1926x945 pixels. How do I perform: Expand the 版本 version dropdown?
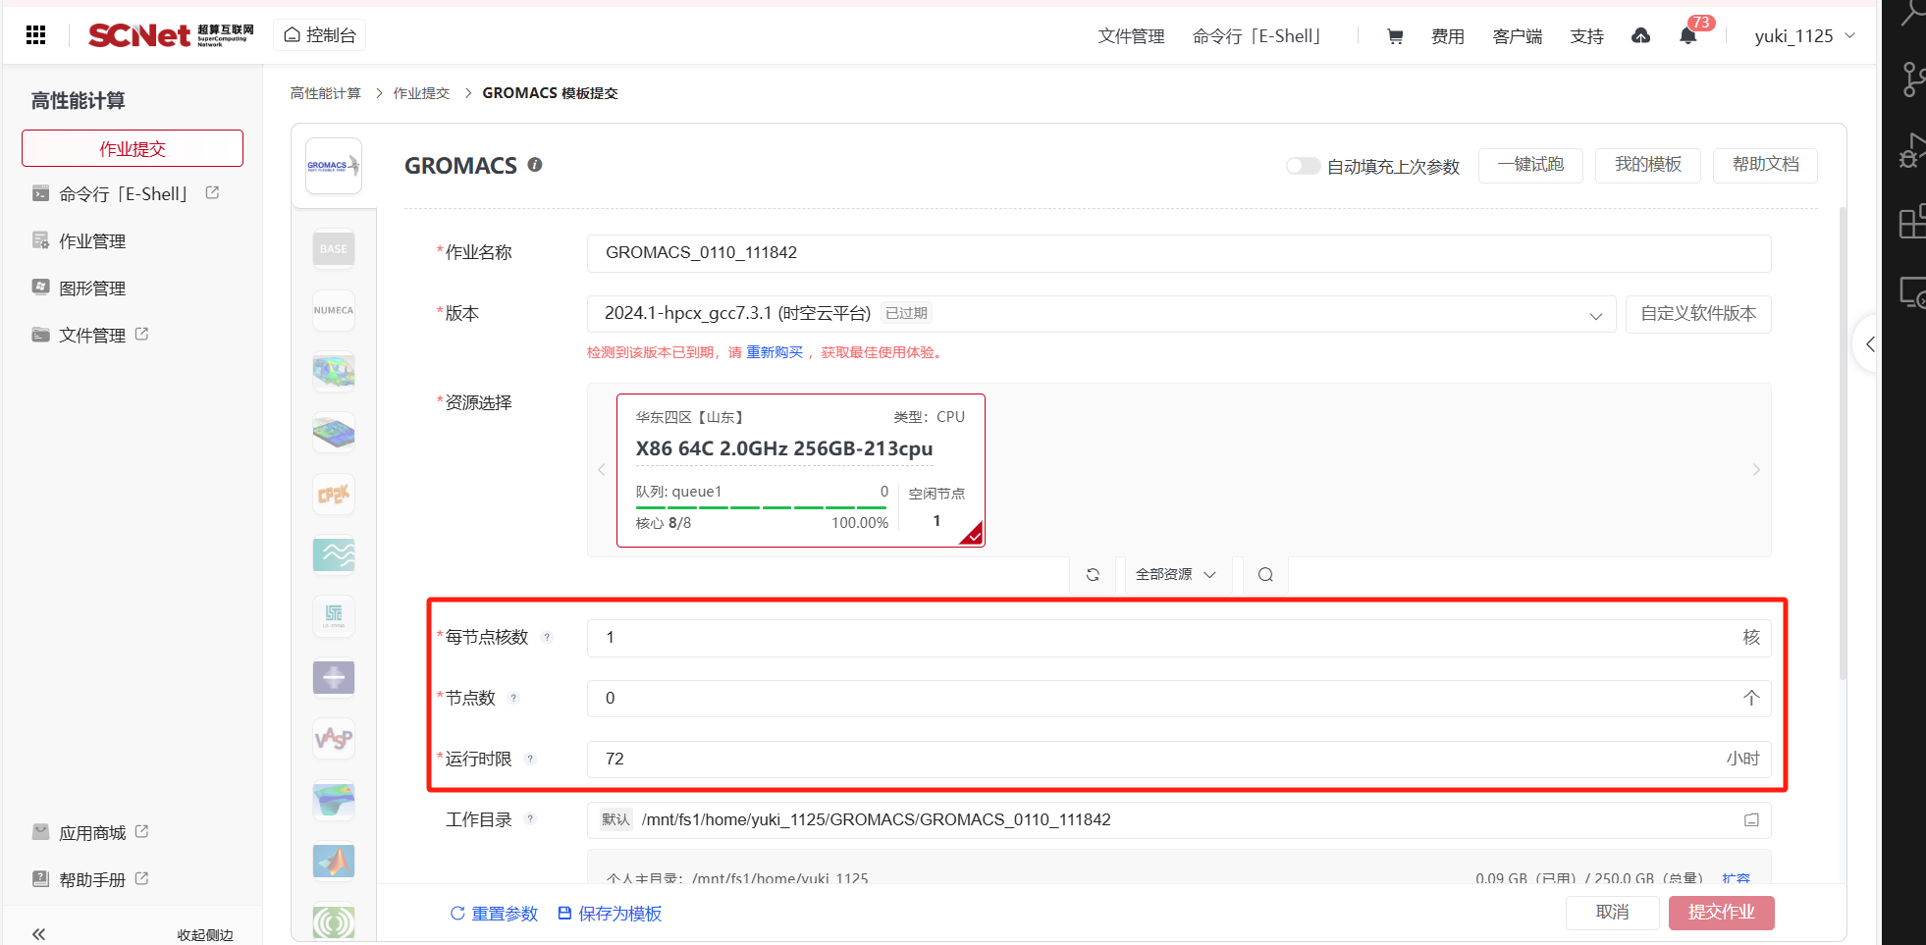1101,314
